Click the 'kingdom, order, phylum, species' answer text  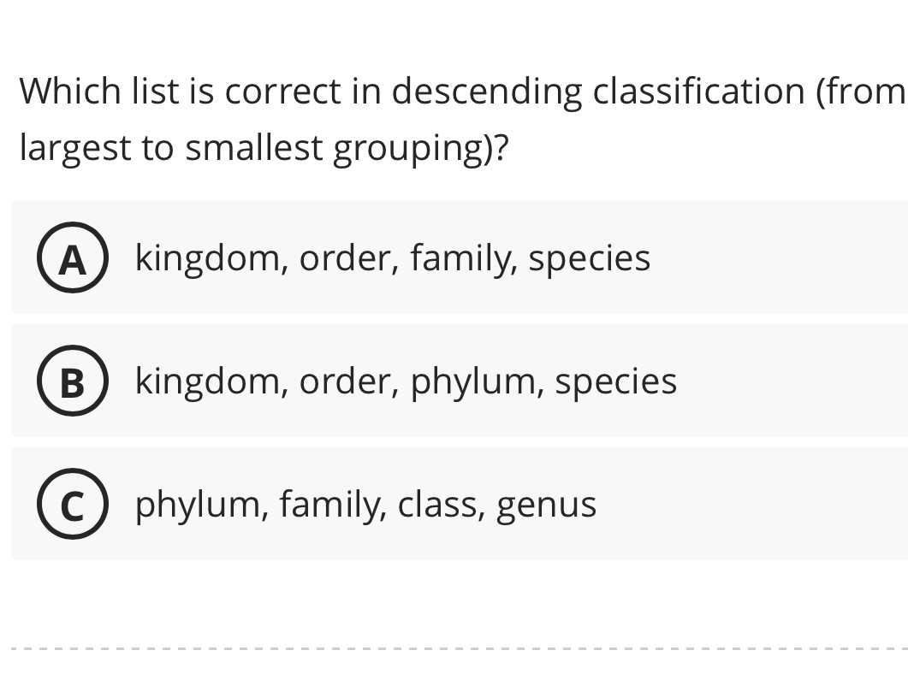[405, 381]
